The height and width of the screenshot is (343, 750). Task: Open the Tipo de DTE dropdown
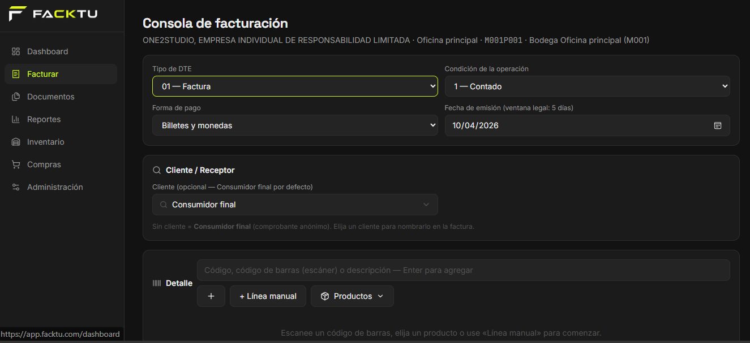point(295,86)
